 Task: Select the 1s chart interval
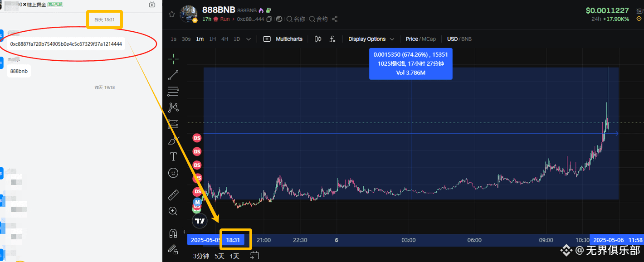click(174, 39)
